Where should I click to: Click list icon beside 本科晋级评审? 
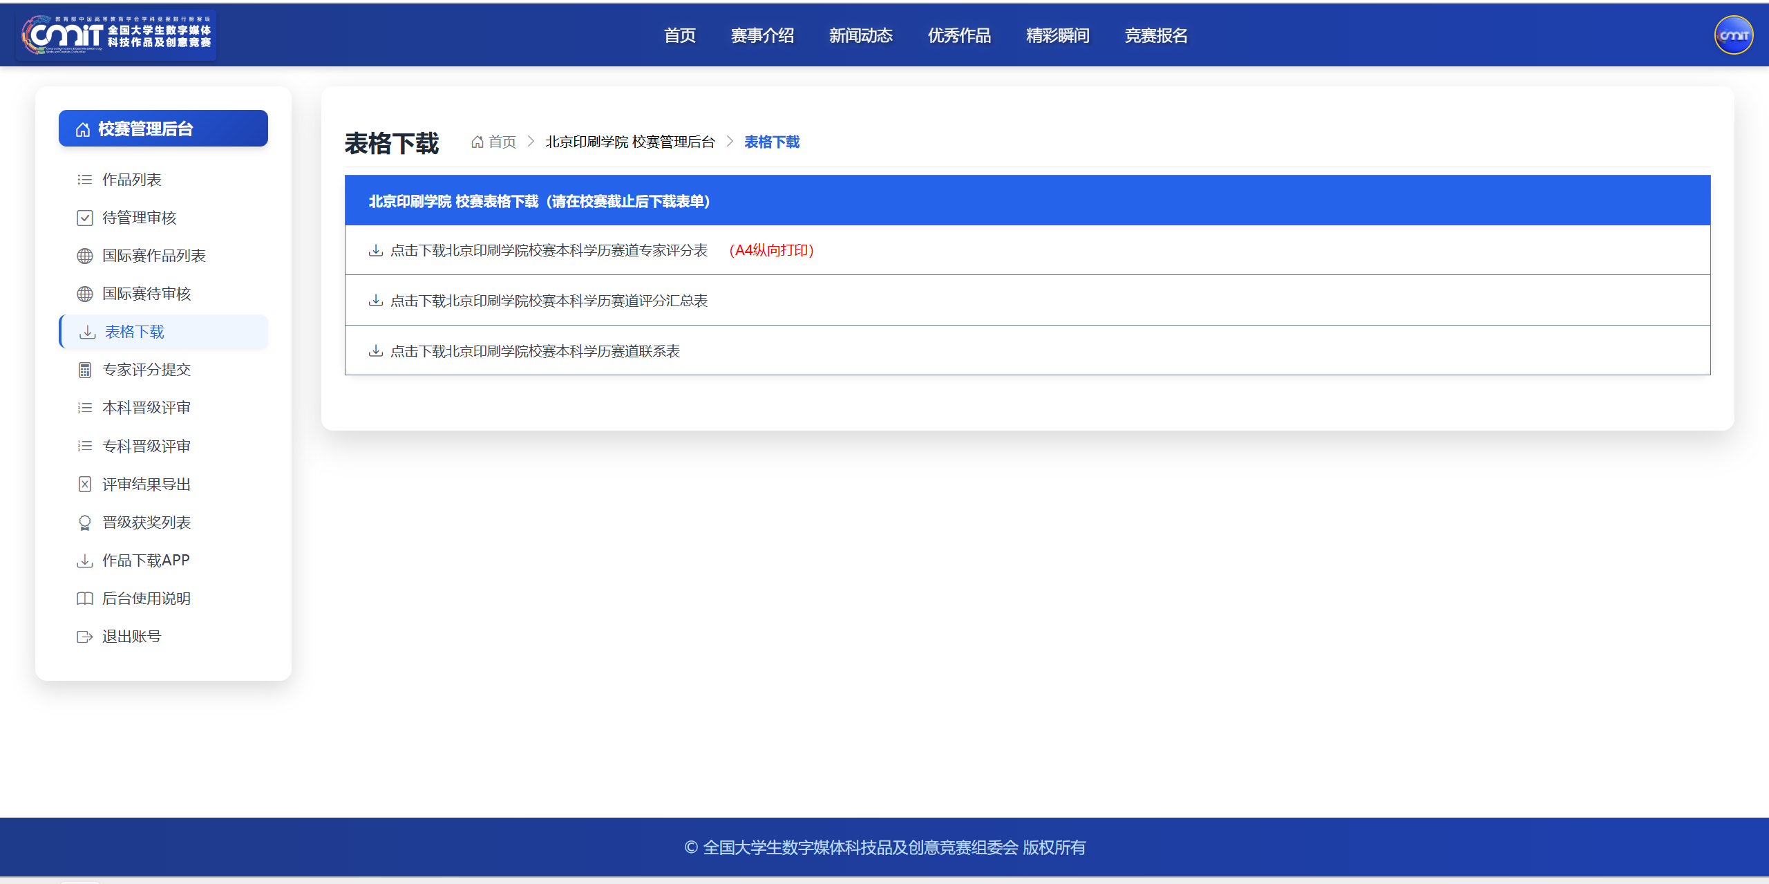84,408
